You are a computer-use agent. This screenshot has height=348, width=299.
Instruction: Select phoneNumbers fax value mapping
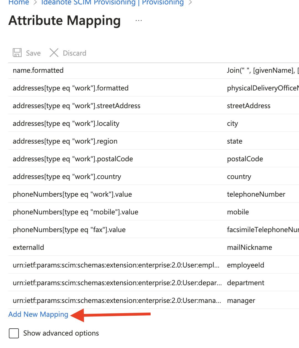69,230
